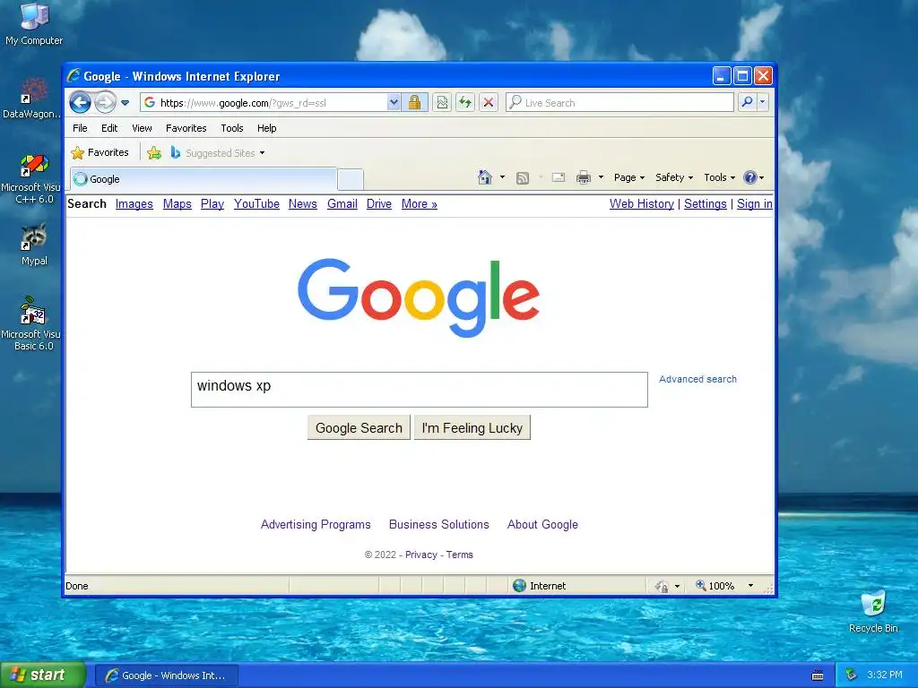This screenshot has width=918, height=688.
Task: Expand the Home button dropdown arrow
Action: tap(502, 177)
